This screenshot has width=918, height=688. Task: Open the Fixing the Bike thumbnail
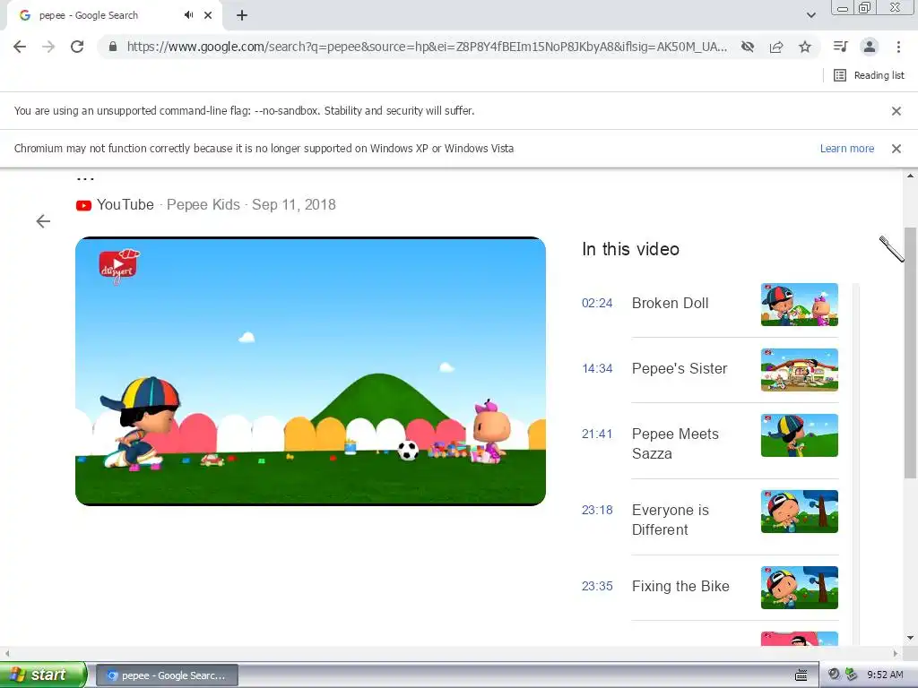tap(799, 588)
